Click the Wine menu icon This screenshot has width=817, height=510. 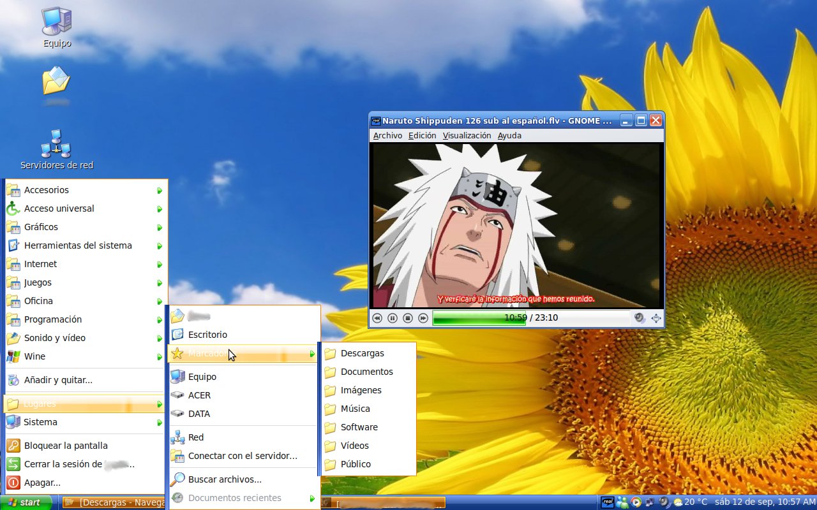coord(13,356)
